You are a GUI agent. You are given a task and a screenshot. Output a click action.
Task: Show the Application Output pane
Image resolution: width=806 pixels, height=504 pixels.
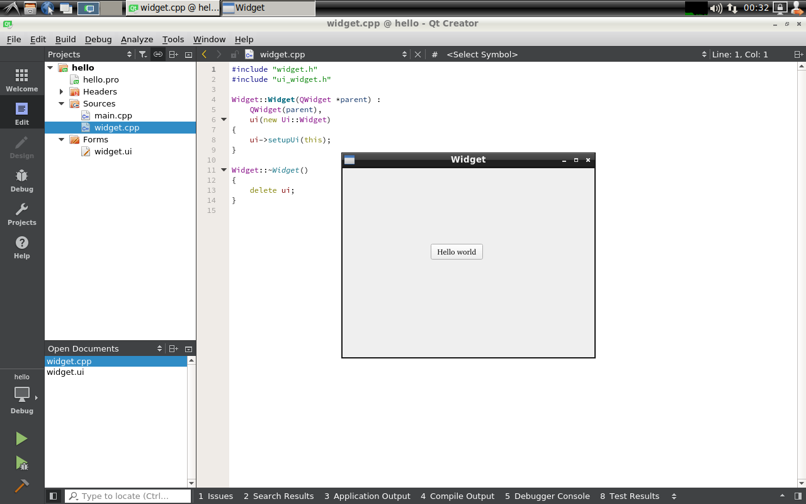pos(367,496)
